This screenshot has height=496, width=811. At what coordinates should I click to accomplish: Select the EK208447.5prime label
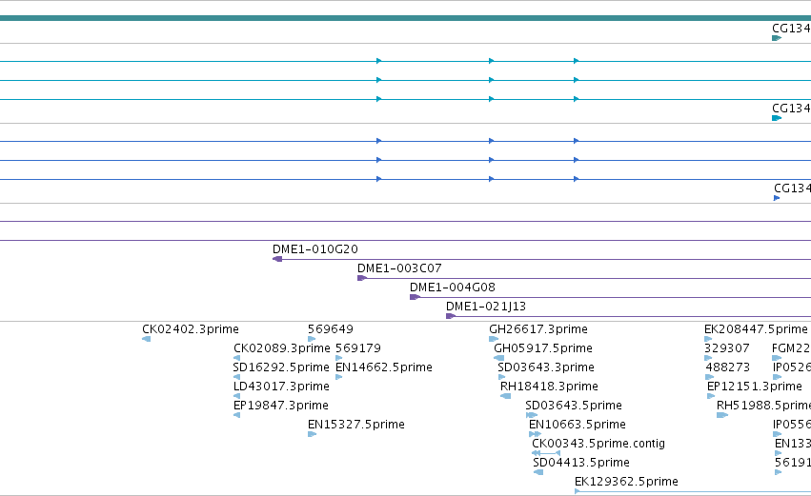tap(756, 329)
